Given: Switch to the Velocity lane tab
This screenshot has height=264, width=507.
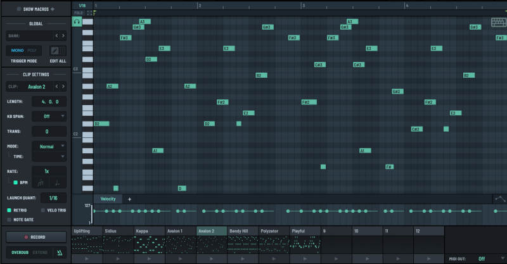Looking at the screenshot, I should 108,199.
